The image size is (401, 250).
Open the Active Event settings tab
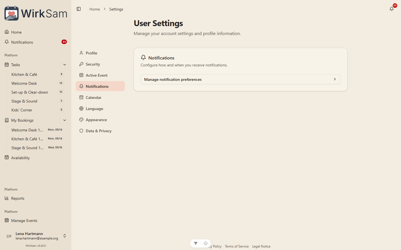[100, 75]
